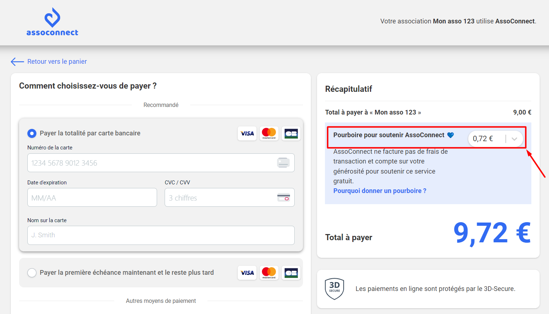549x314 pixels.
Task: Click the 9,00 € amount for Mon asso 123
Action: [522, 112]
